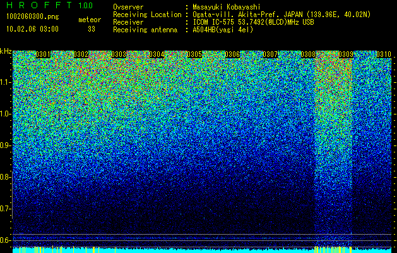Screen dimensions: 397x253
Task: Click the 0309 time marker
Action: point(346,54)
